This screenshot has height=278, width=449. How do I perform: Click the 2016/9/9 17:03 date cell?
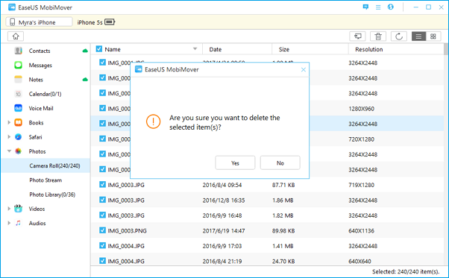tap(222, 246)
